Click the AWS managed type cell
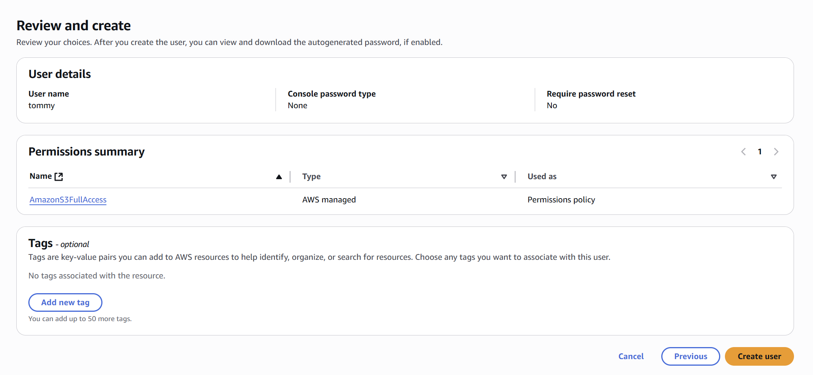Image resolution: width=813 pixels, height=375 pixels. pos(329,200)
